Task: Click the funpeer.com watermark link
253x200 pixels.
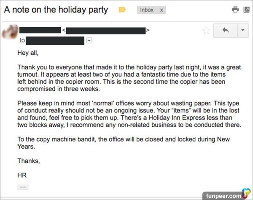Action: (x=221, y=195)
